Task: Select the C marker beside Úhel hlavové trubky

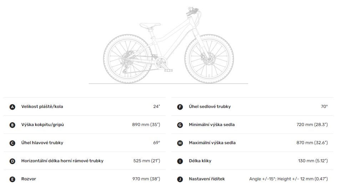Action: pos(12,143)
